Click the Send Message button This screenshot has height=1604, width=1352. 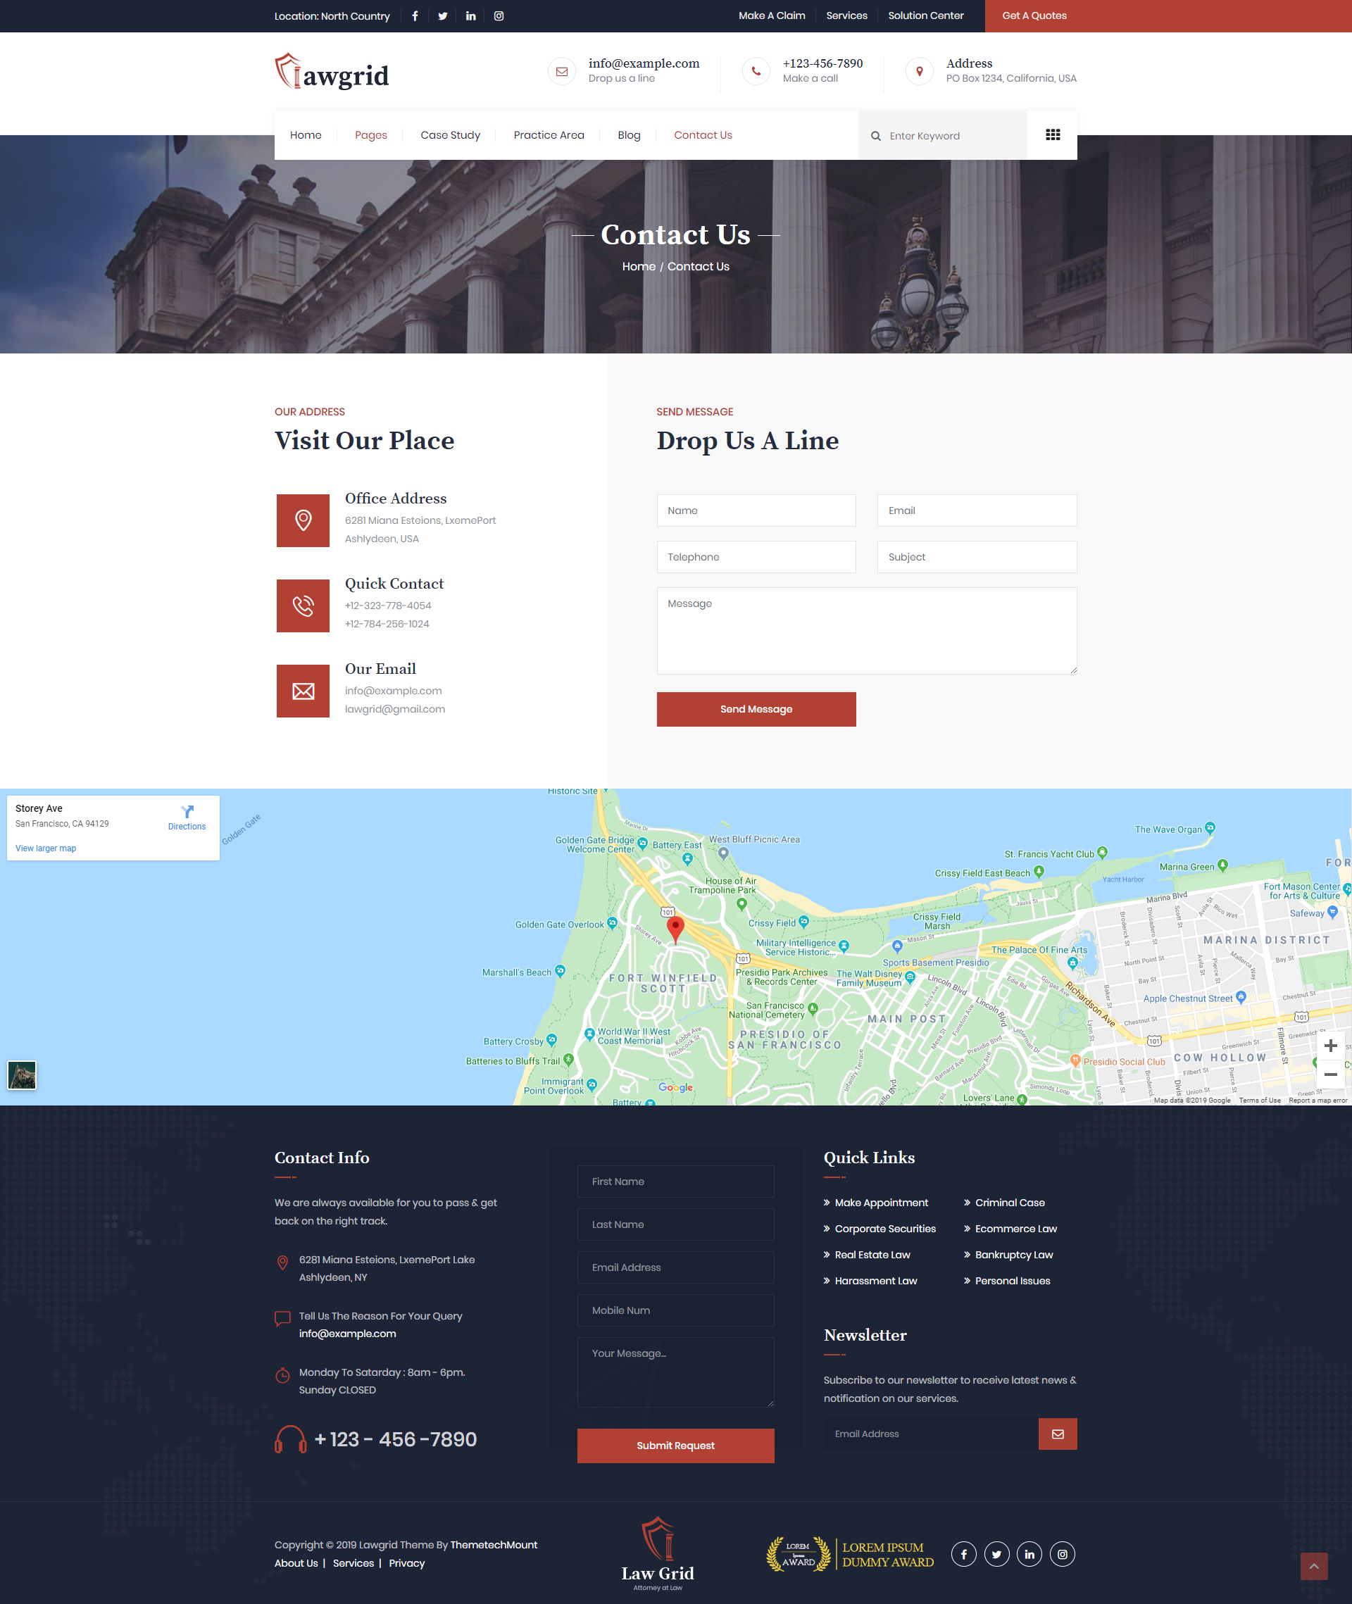756,709
